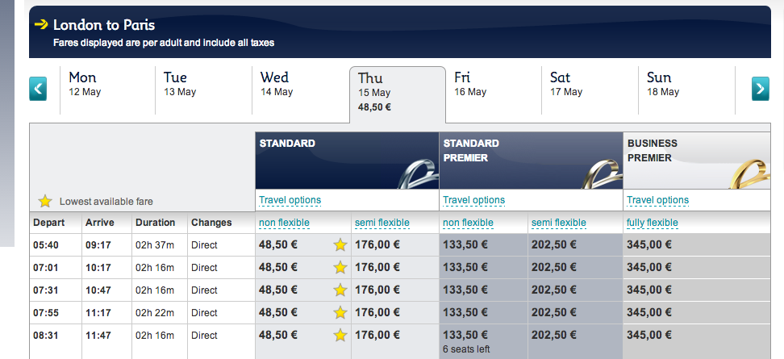Open Travel options under Standard
This screenshot has height=359, width=784.
(290, 201)
